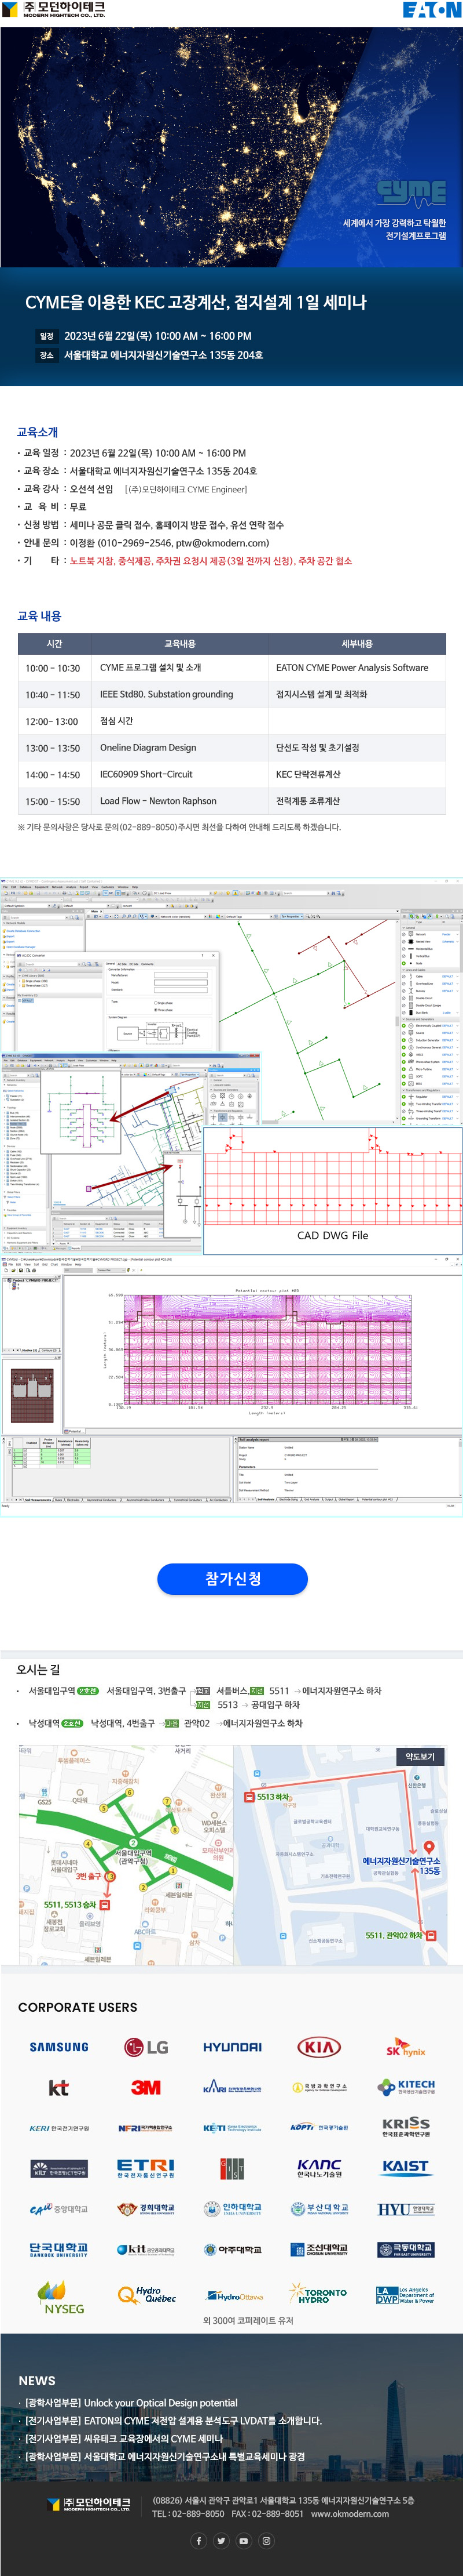Click the 교육내용 column header in schedule
Screen dimensions: 463x2576
[179, 643]
